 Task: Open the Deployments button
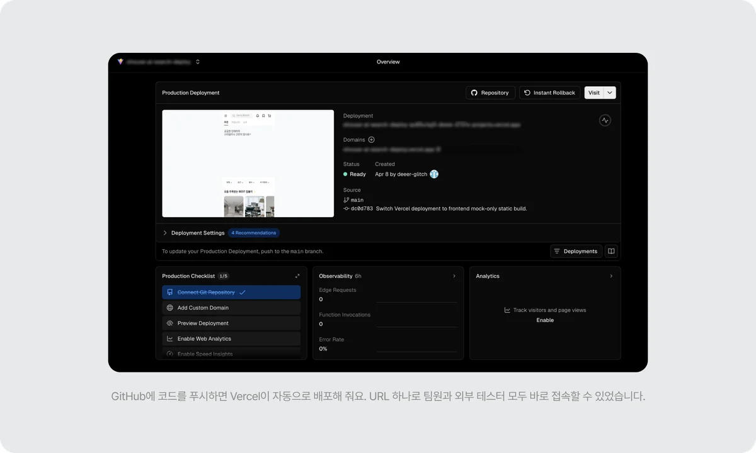[576, 251]
